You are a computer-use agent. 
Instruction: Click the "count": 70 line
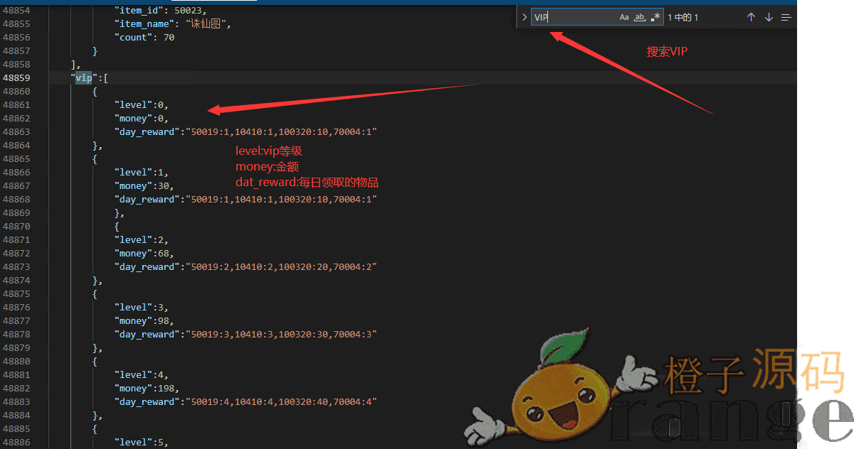144,38
